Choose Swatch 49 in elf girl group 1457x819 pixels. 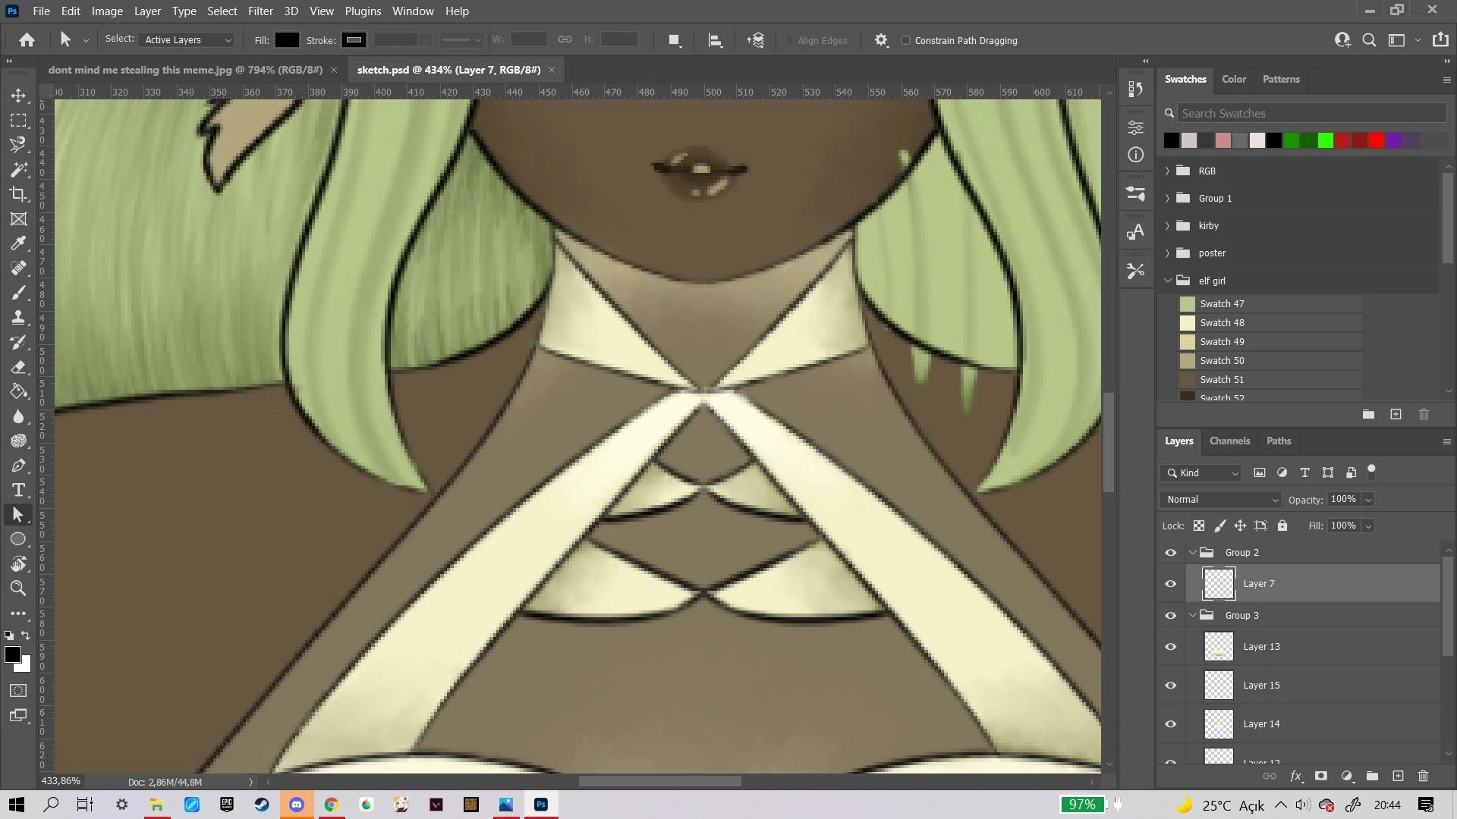coord(1222,342)
